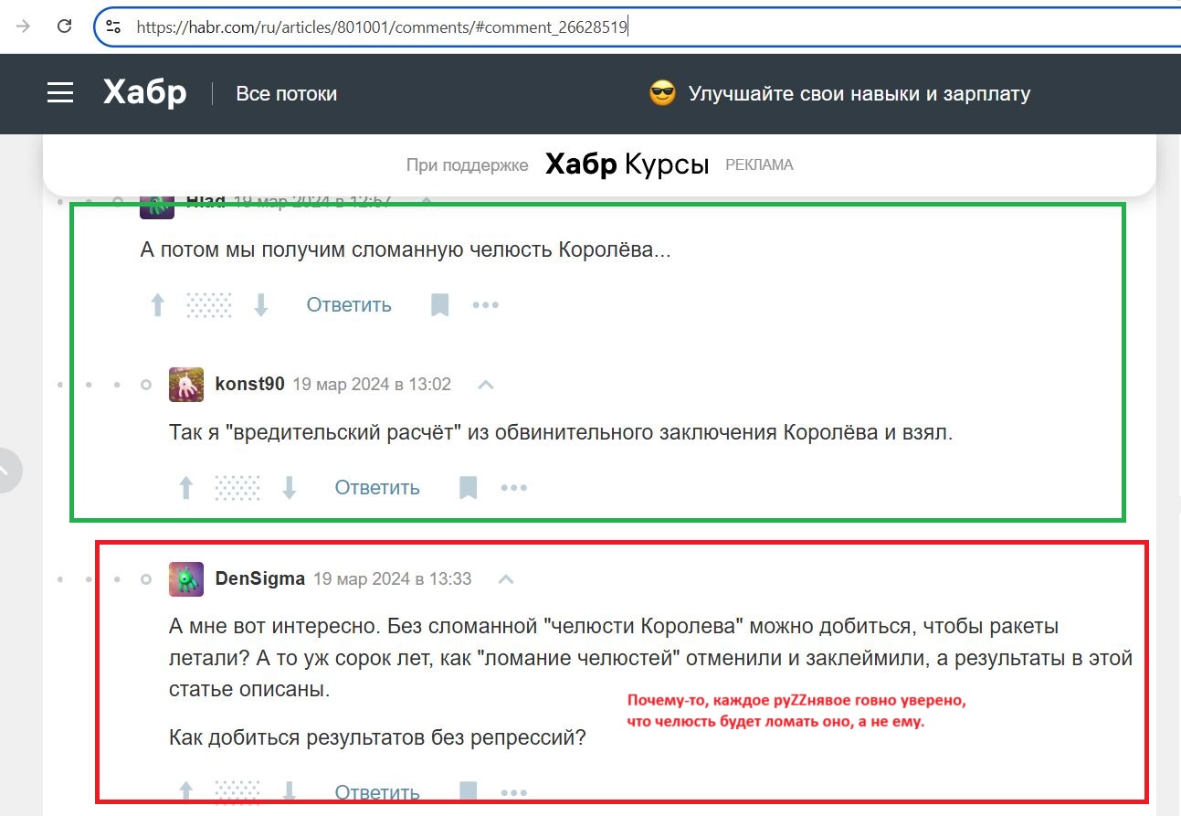This screenshot has width=1181, height=816.
Task: Bookmark konst90's comment
Action: point(469,487)
